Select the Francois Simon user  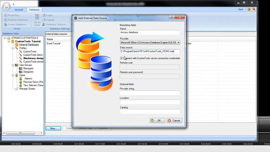33,82
